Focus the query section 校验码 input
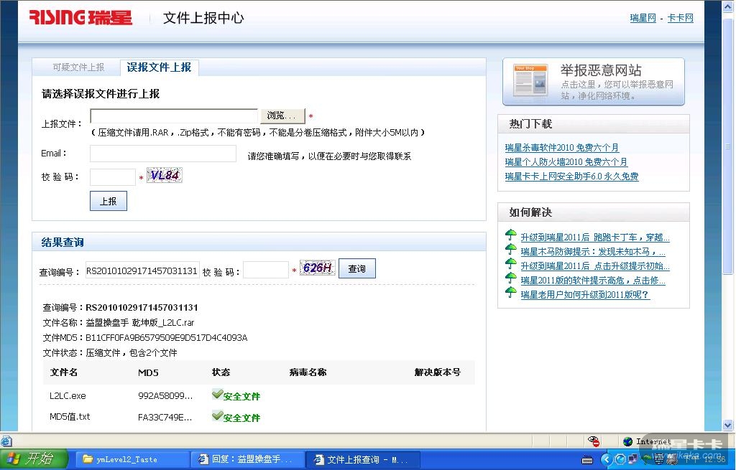Screen dimensions: 736x470 (266, 270)
